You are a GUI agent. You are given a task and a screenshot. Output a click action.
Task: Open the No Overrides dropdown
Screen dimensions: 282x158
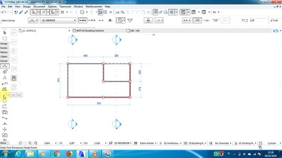pyautogui.click(x=223, y=143)
